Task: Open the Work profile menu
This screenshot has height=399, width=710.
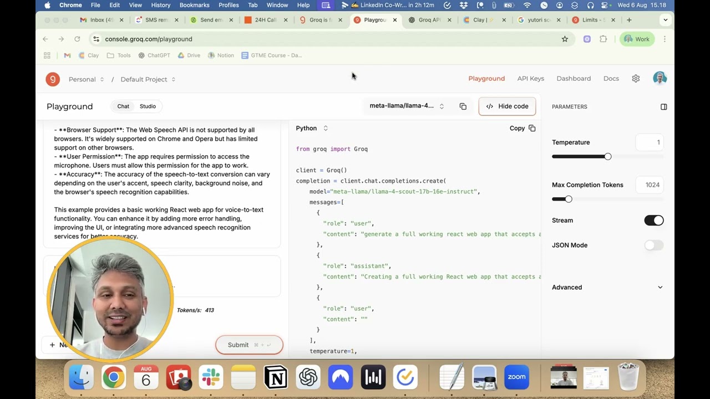Action: point(637,39)
